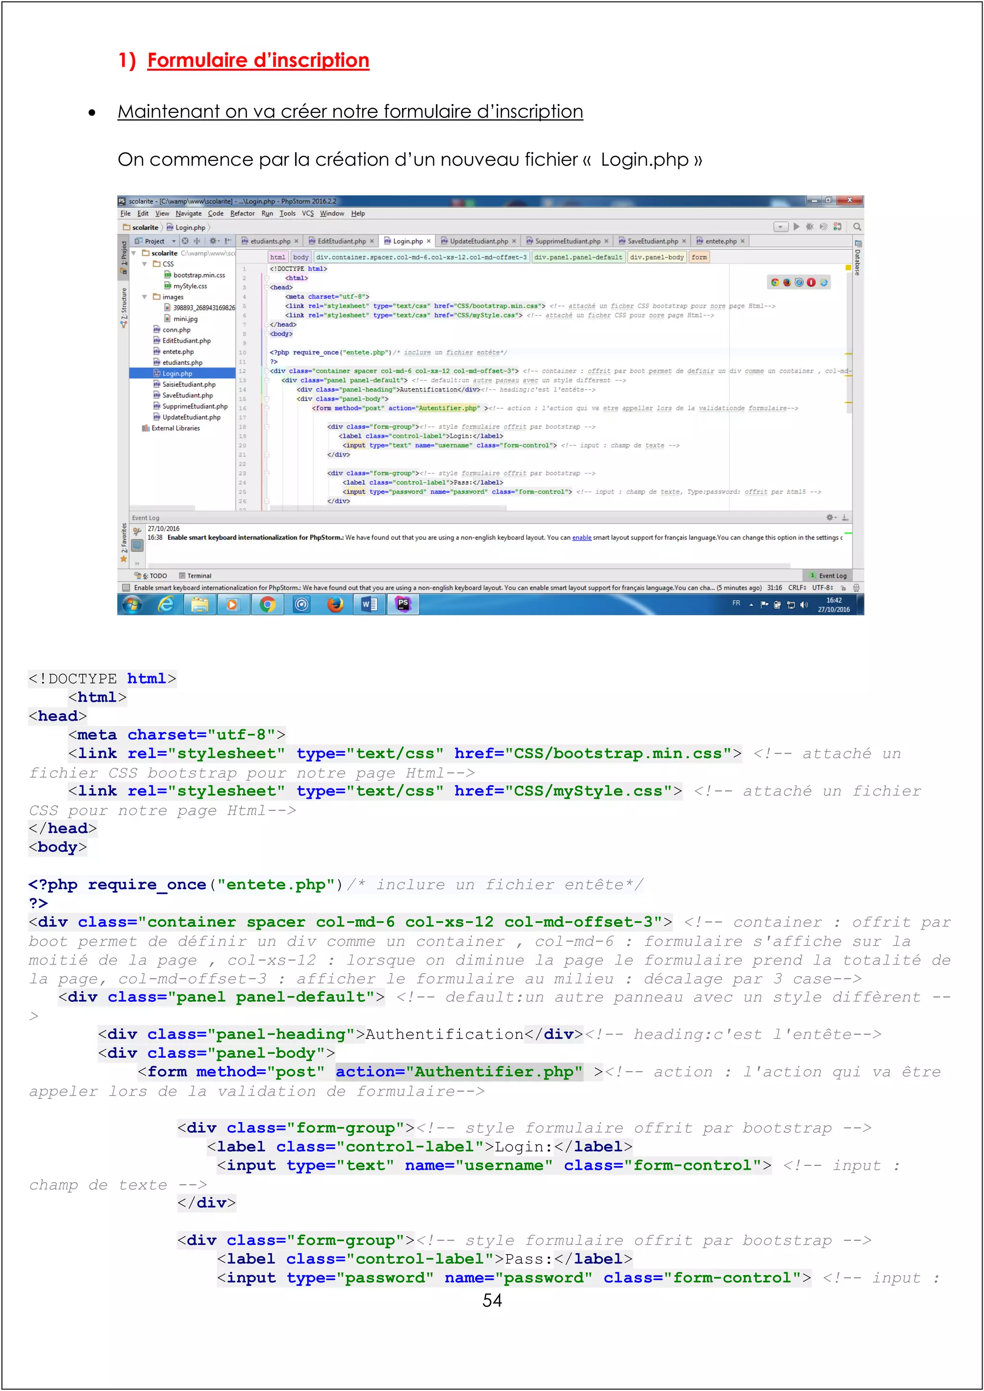Click PhpStorm icon in Windows taskbar
This screenshot has width=984, height=1391.
pos(404,604)
